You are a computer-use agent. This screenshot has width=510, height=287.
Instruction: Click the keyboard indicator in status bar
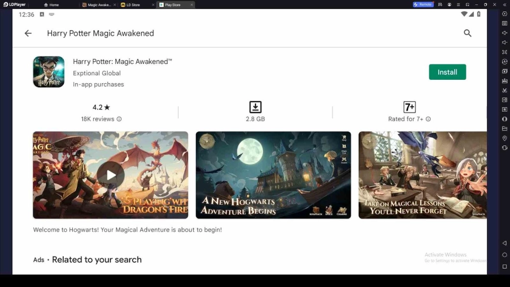click(x=51, y=14)
